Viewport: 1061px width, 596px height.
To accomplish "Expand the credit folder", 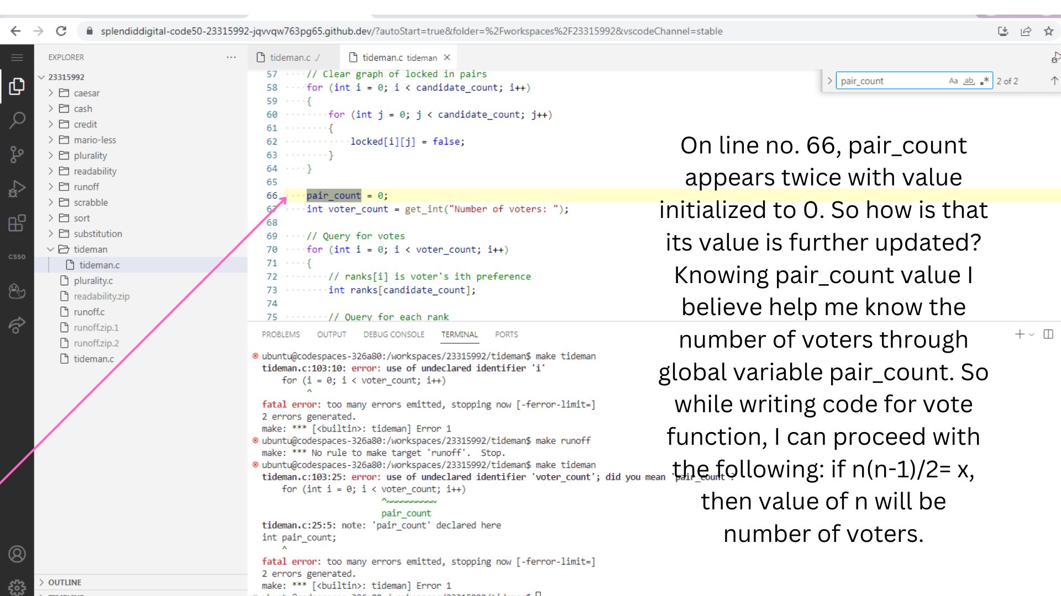I will click(51, 124).
